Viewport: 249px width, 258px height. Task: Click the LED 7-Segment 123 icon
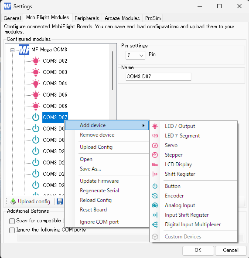coord(155,136)
